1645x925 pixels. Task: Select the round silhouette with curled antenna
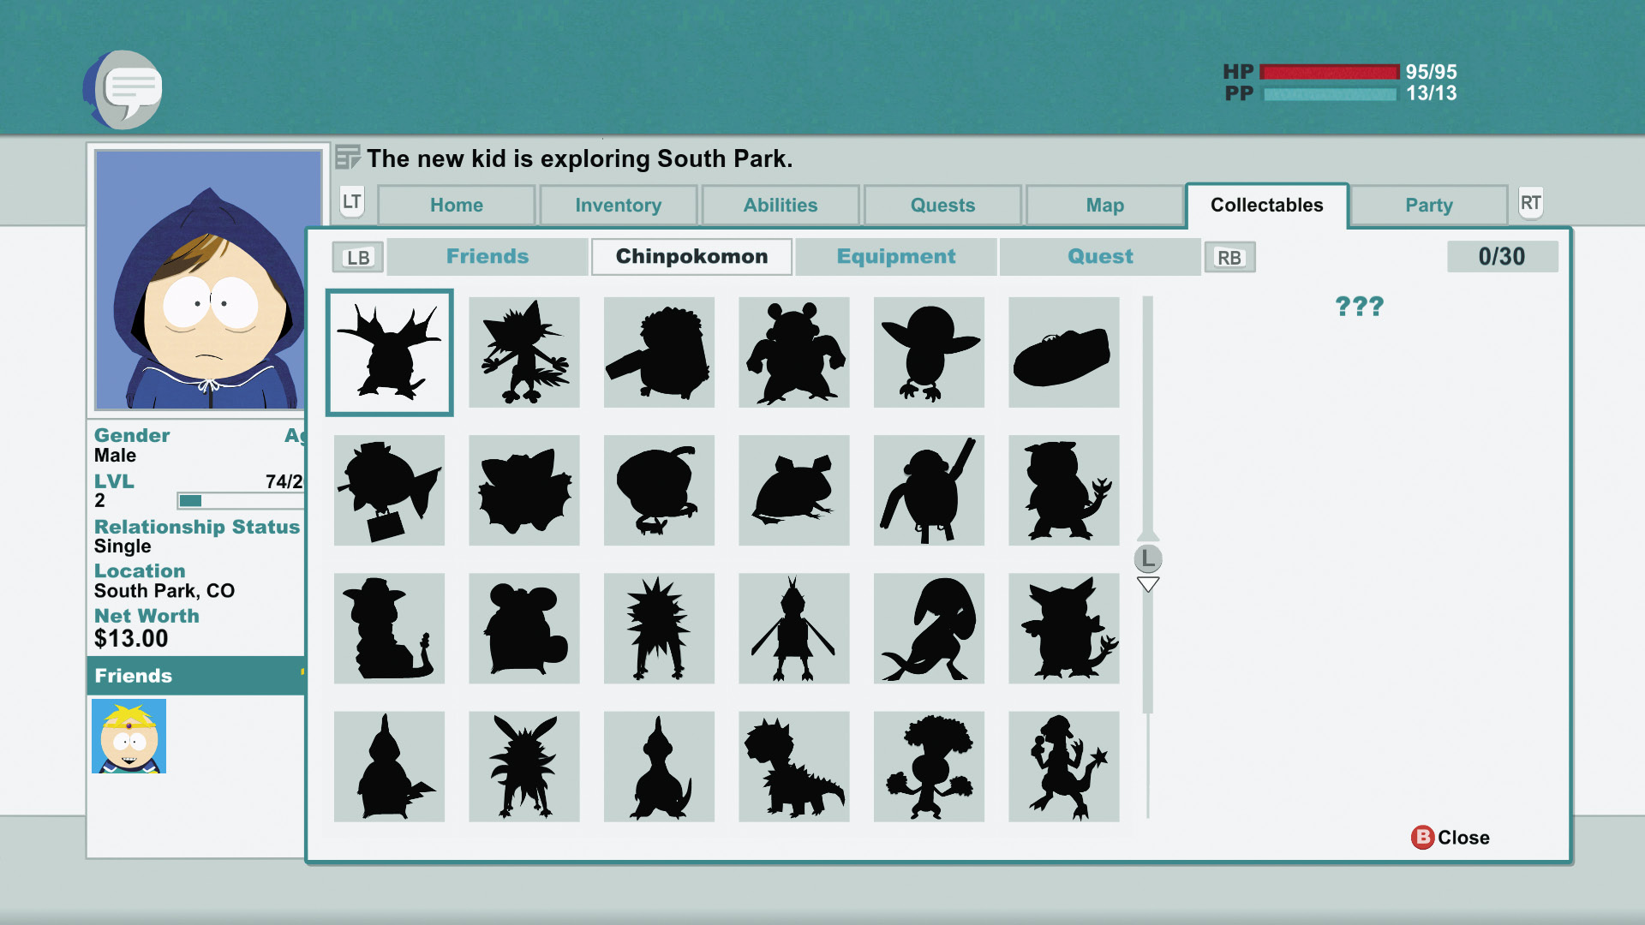(659, 491)
